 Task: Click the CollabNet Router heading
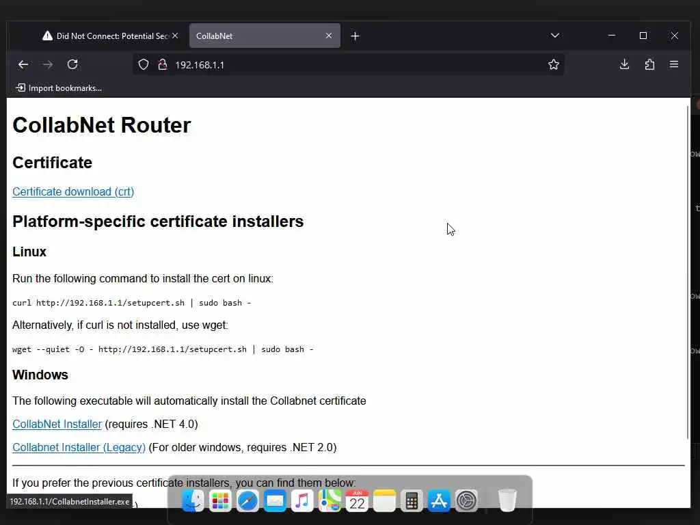(102, 125)
